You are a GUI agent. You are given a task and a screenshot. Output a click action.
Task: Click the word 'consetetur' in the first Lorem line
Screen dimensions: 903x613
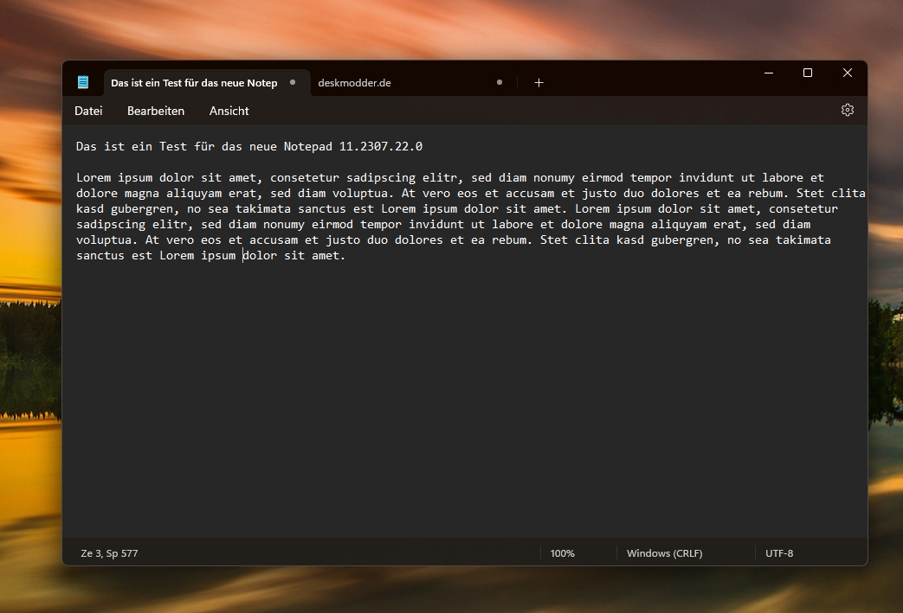pyautogui.click(x=305, y=178)
